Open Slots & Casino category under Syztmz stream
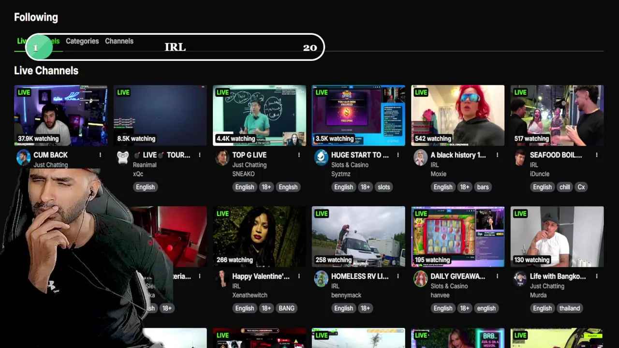Screen dimensions: 619x348 (350, 165)
